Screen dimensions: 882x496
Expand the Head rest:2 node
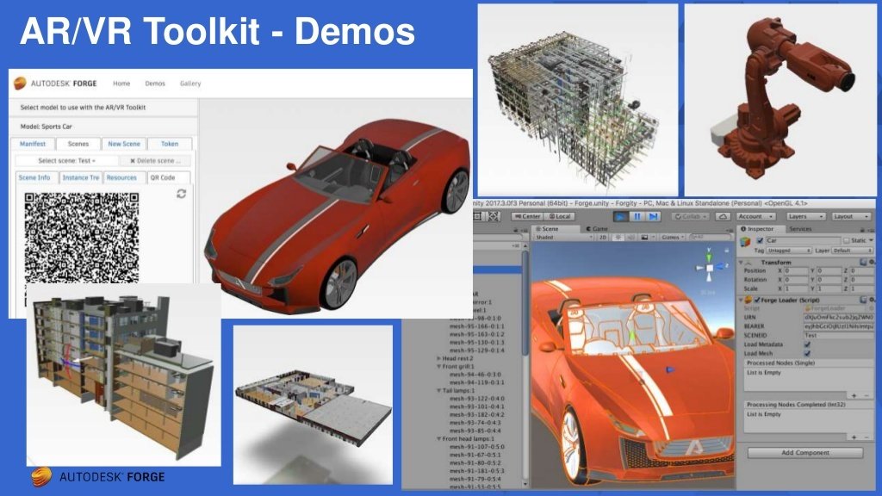pos(438,358)
